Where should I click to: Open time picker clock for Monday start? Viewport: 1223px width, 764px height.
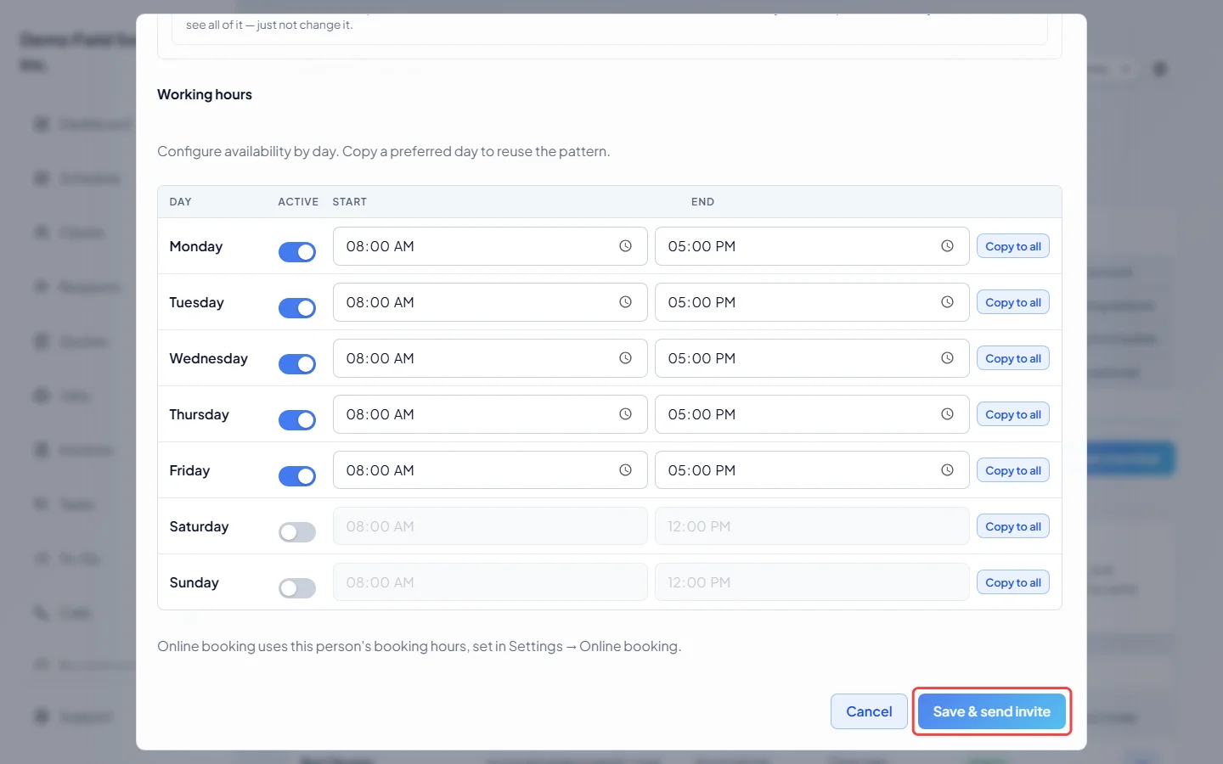pyautogui.click(x=625, y=246)
